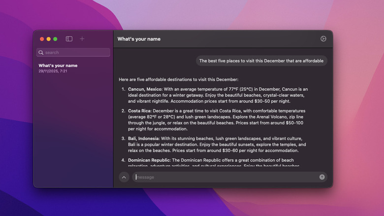Click the "Bali, Indonesia" bold heading
The height and width of the screenshot is (216, 384).
pos(143,139)
